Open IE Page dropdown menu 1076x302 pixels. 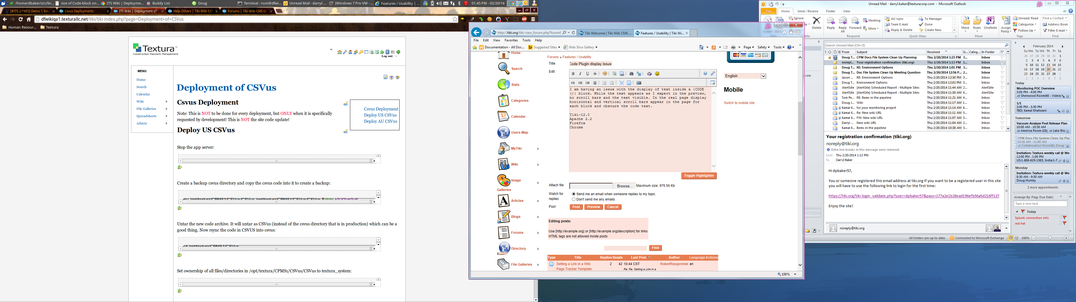(748, 47)
